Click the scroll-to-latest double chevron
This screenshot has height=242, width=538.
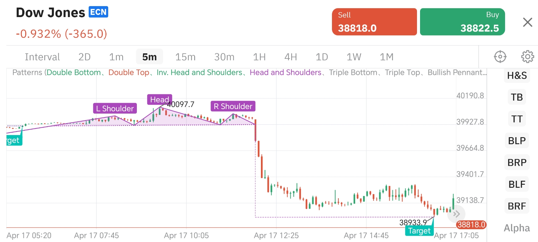[456, 214]
